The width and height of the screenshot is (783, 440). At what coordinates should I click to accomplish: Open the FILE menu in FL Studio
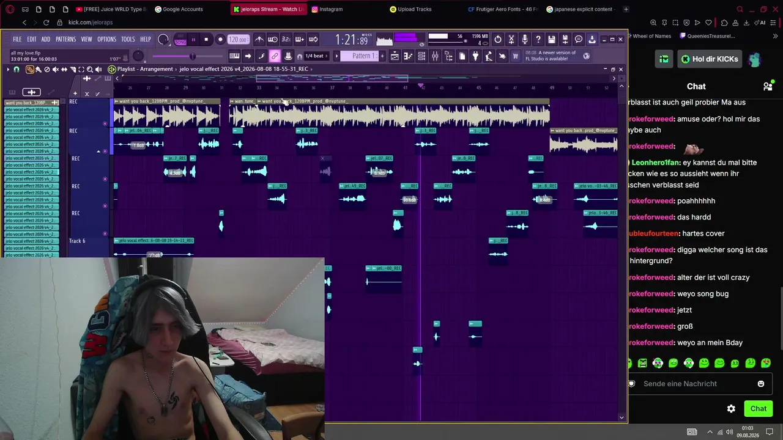(x=17, y=39)
